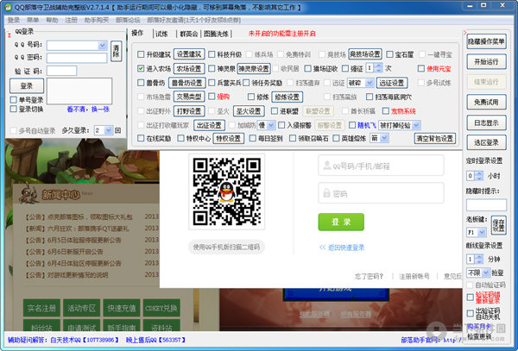Image resolution: width=518 pixels, height=351 pixels.
Task: Click the small square icon beside 多久登录 dropdown
Action: [117, 130]
